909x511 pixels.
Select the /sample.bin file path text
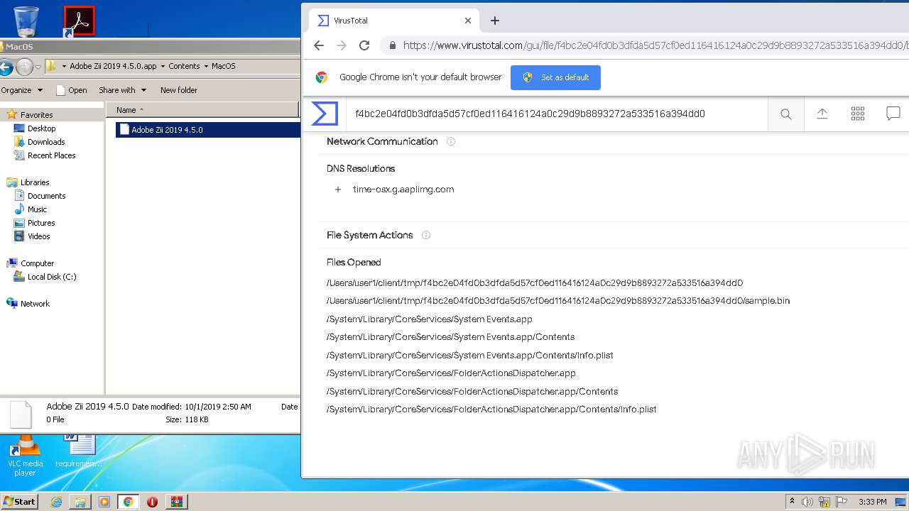point(558,301)
